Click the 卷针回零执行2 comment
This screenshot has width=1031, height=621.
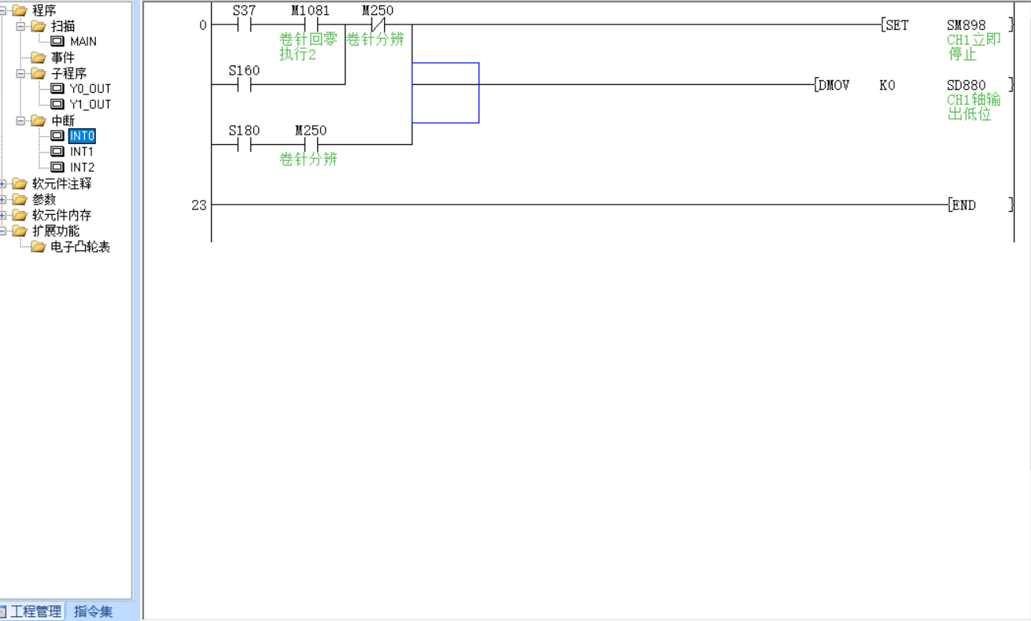(308, 47)
